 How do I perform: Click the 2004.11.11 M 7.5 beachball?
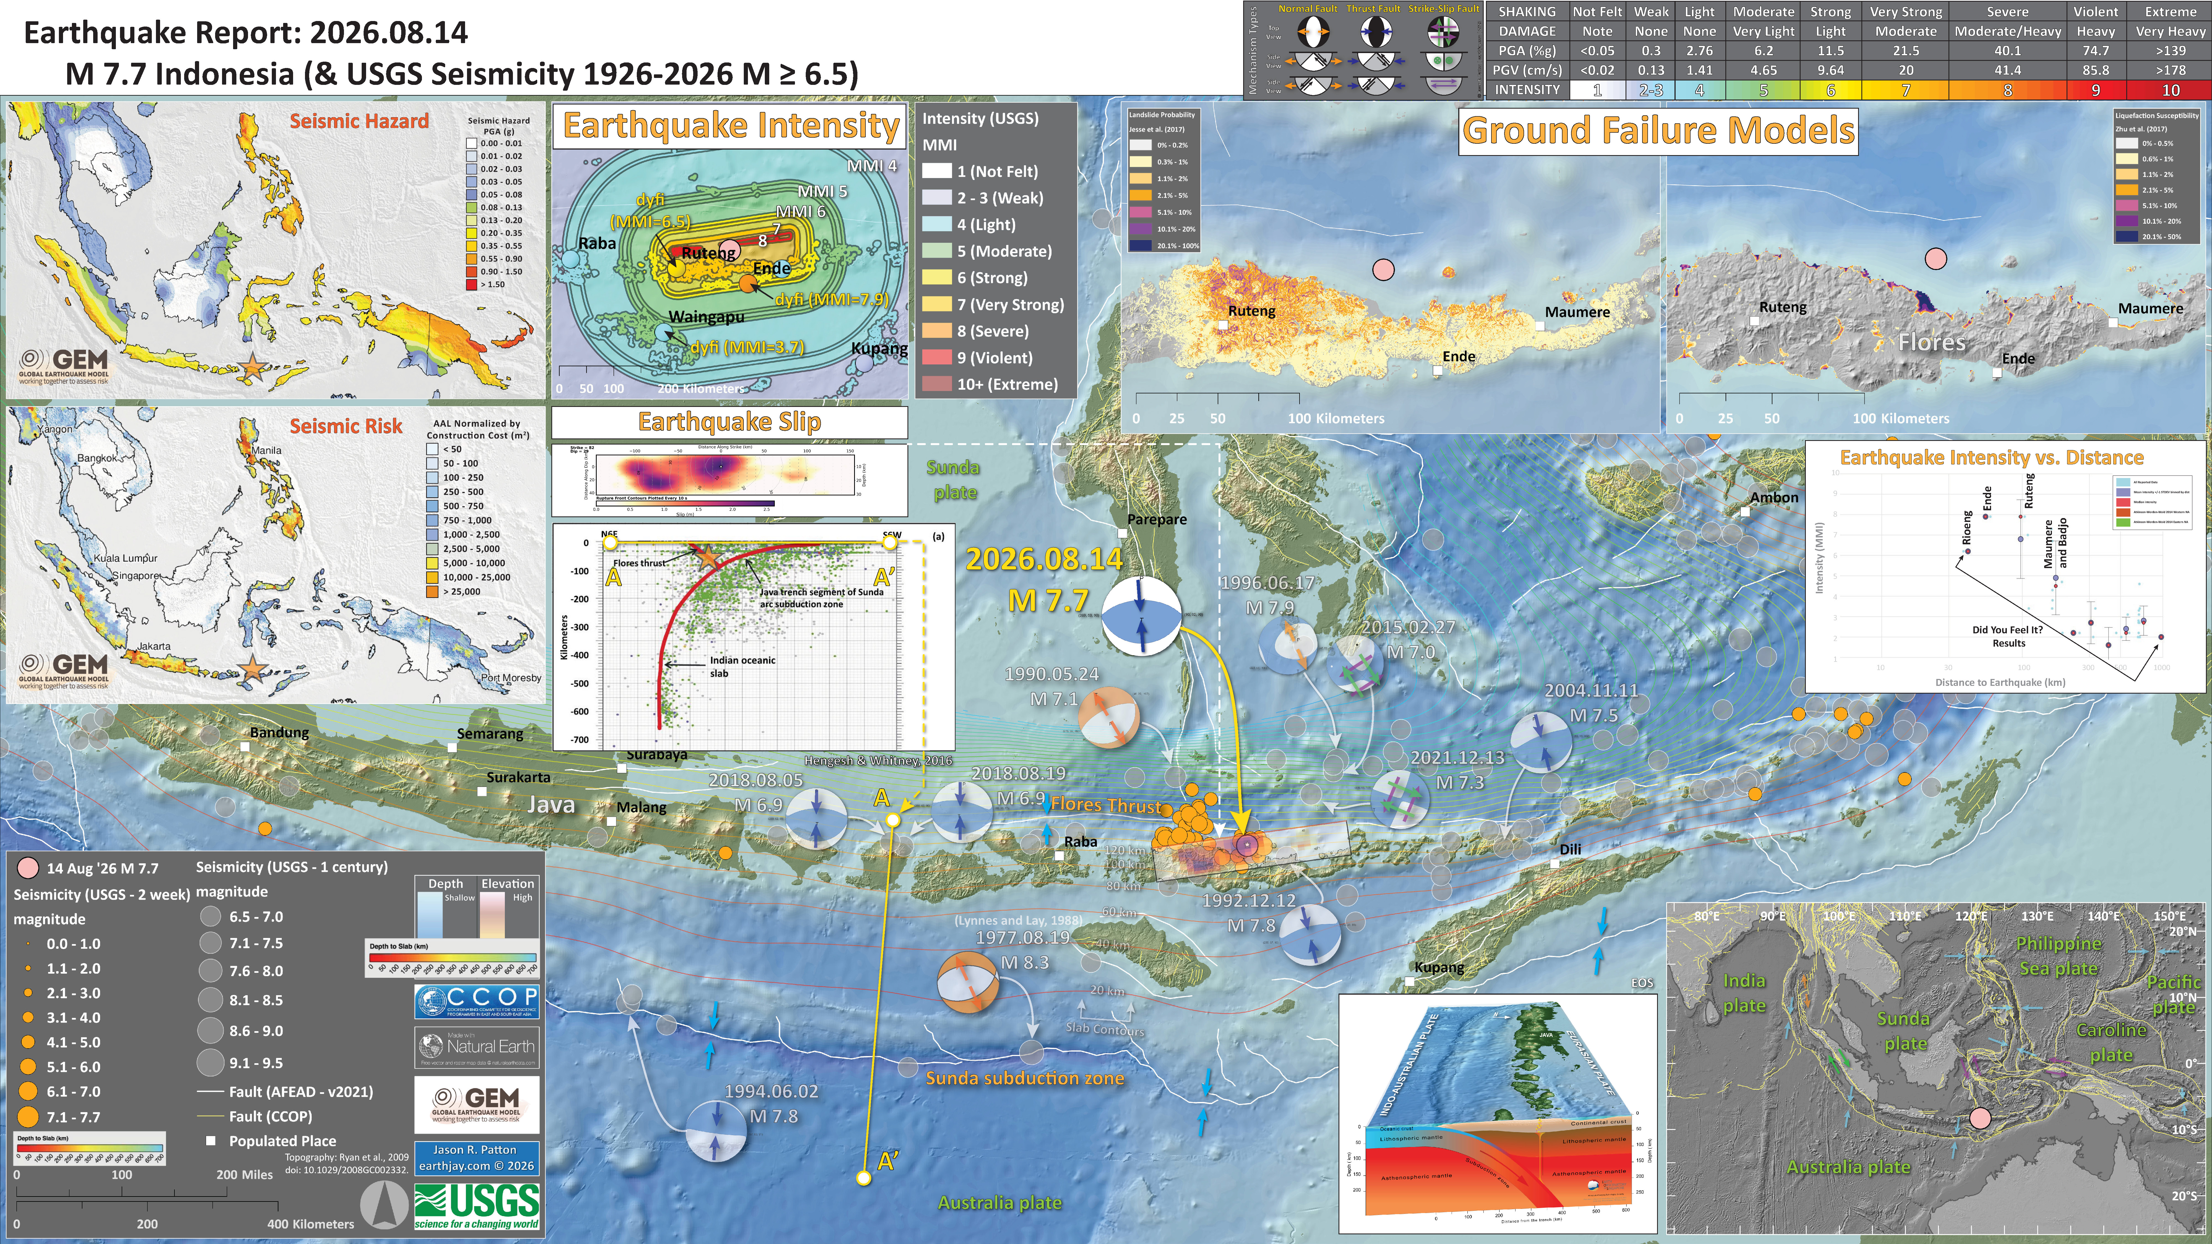tap(1541, 743)
